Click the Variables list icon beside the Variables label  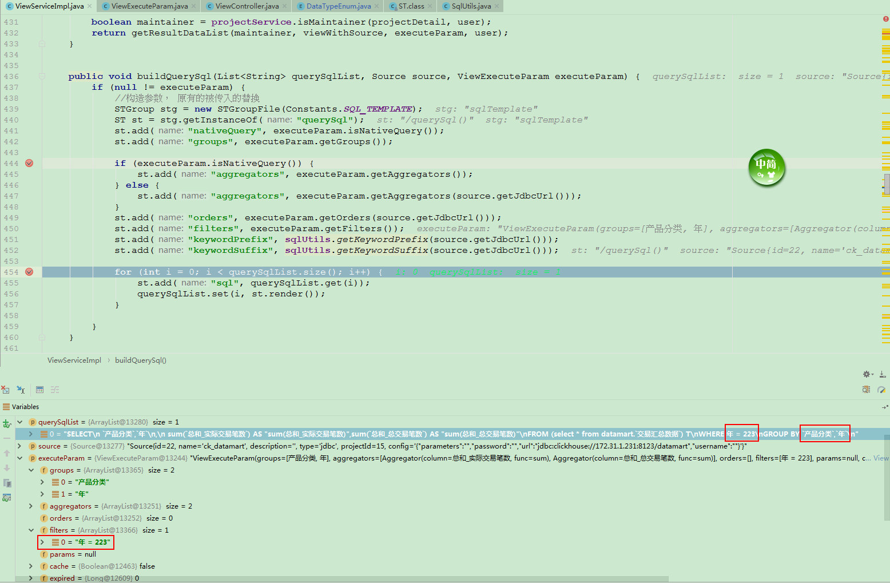click(x=5, y=406)
